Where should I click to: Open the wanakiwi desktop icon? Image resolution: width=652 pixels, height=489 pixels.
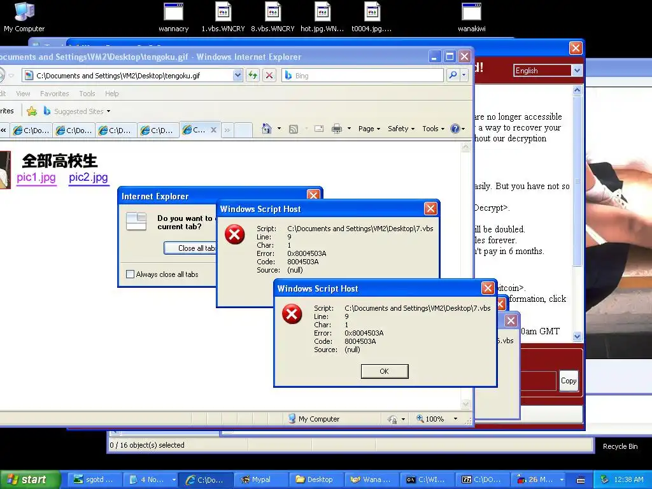pyautogui.click(x=472, y=17)
